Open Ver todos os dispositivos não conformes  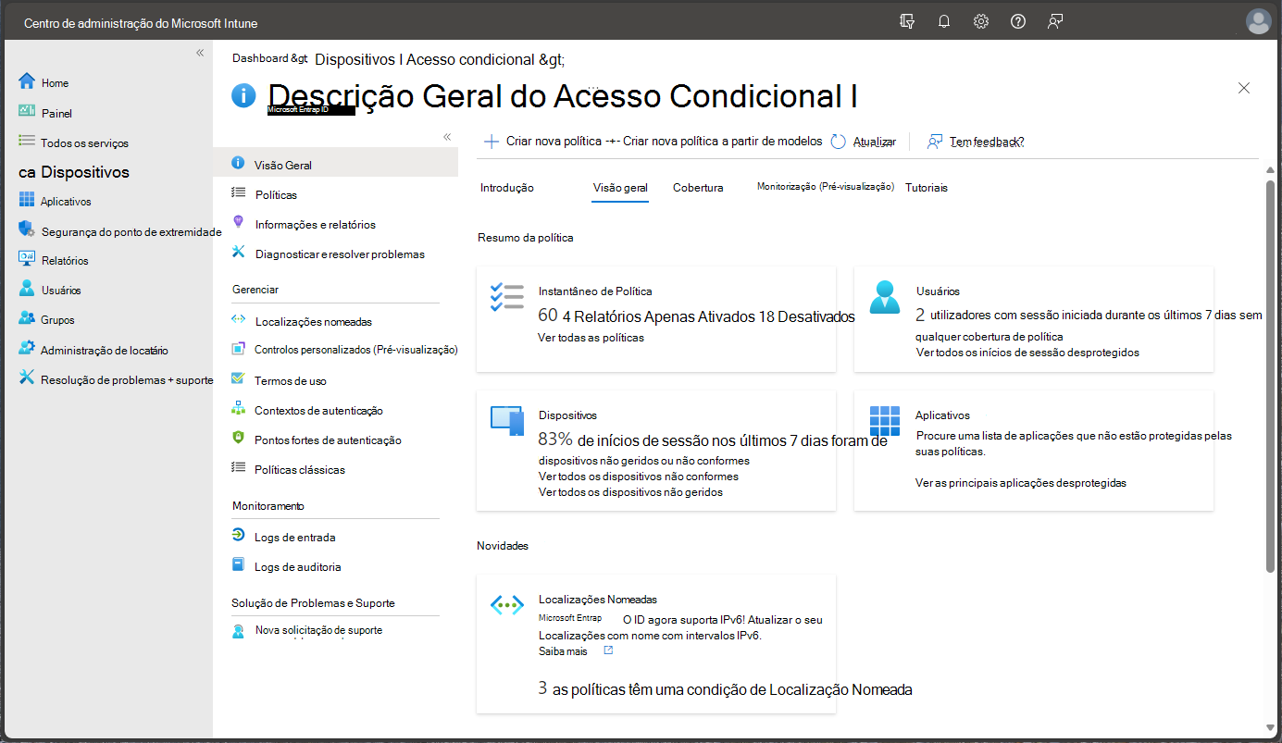[639, 477]
